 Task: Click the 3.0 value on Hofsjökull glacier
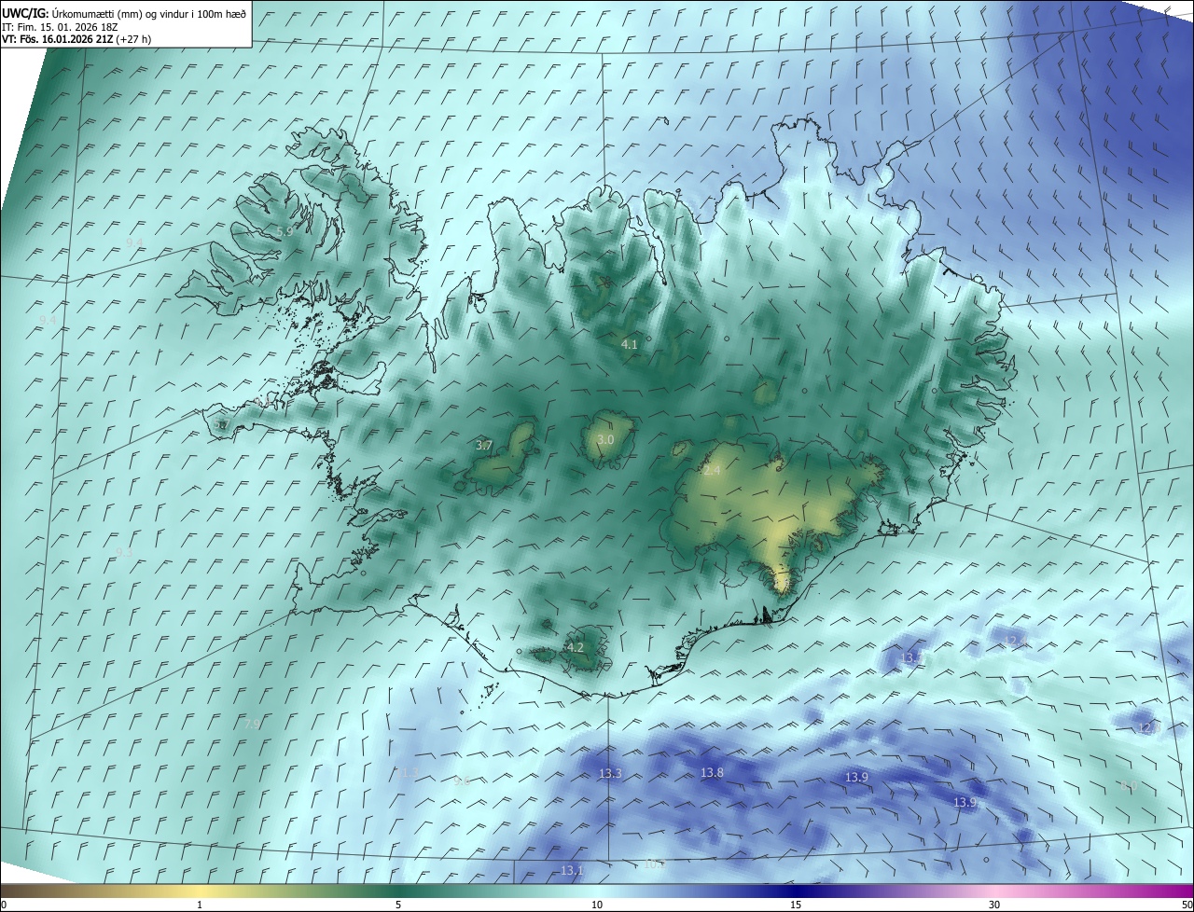click(x=605, y=439)
